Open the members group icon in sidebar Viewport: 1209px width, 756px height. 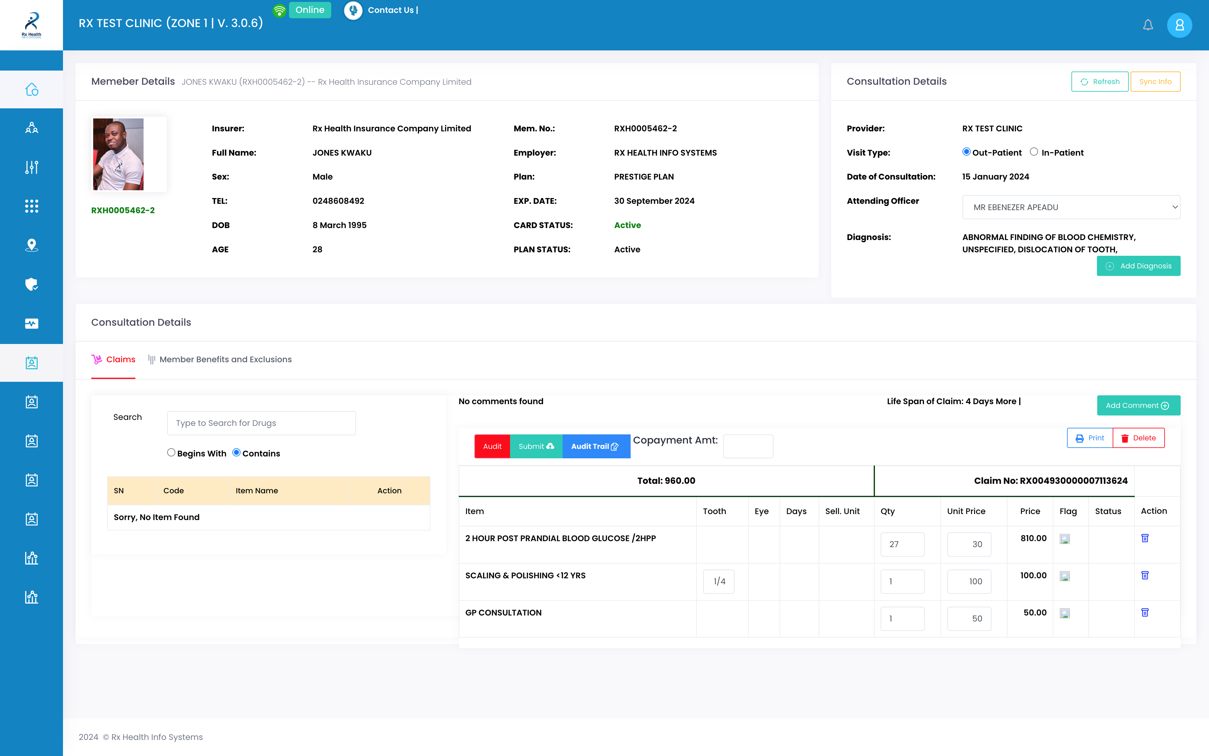point(31,128)
